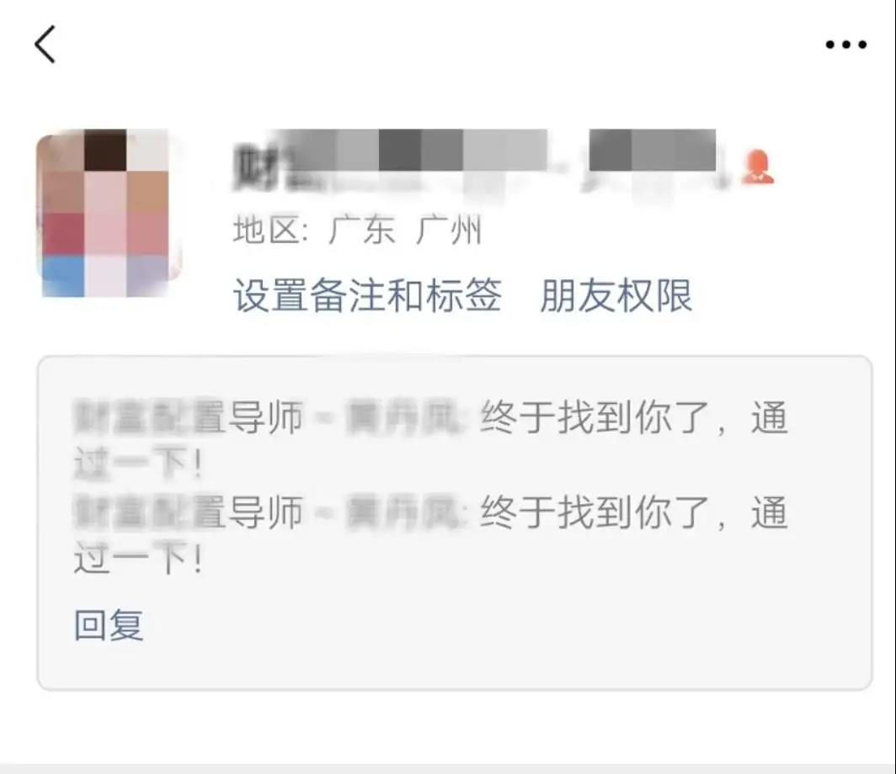The height and width of the screenshot is (774, 896).
Task: Tap 回复 to reply to request
Action: 109,625
